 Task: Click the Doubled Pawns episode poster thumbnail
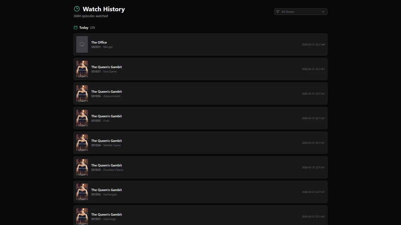click(x=82, y=167)
